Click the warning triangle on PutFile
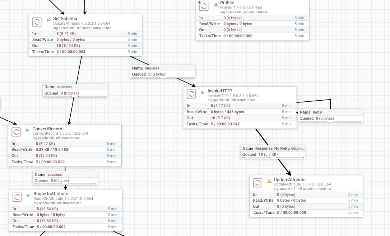The image size is (390, 236). [215, 4]
